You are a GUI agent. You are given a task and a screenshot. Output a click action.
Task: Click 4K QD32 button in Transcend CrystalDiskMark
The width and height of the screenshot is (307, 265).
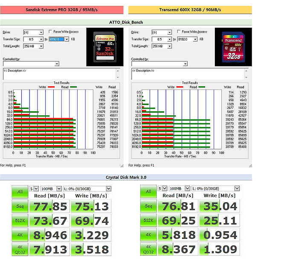[x=148, y=249]
